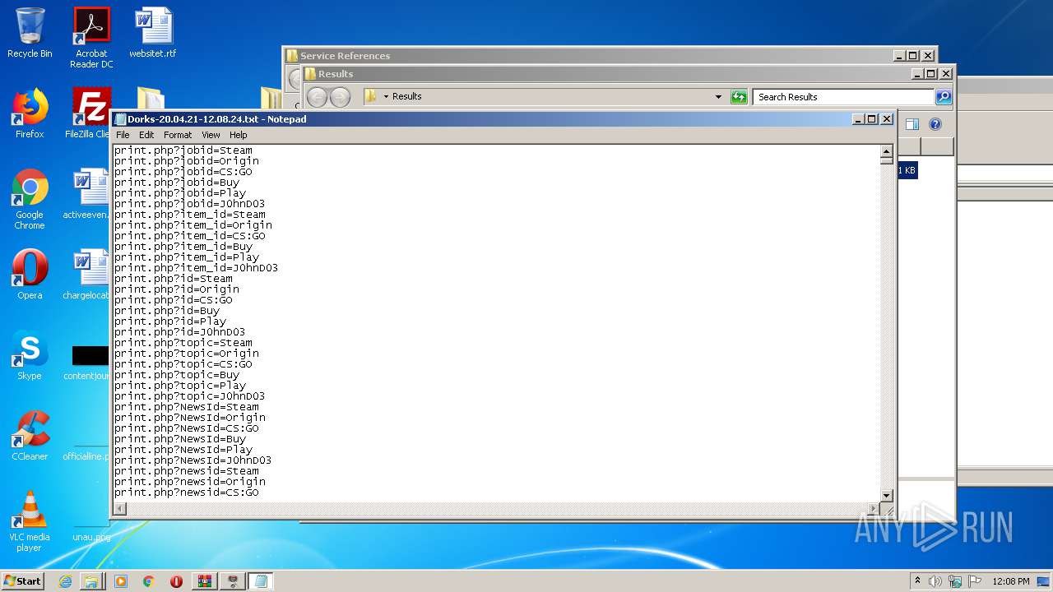Viewport: 1053px width, 592px height.
Task: Click the line print.php?item_id=J0hnD03
Action: 196,268
